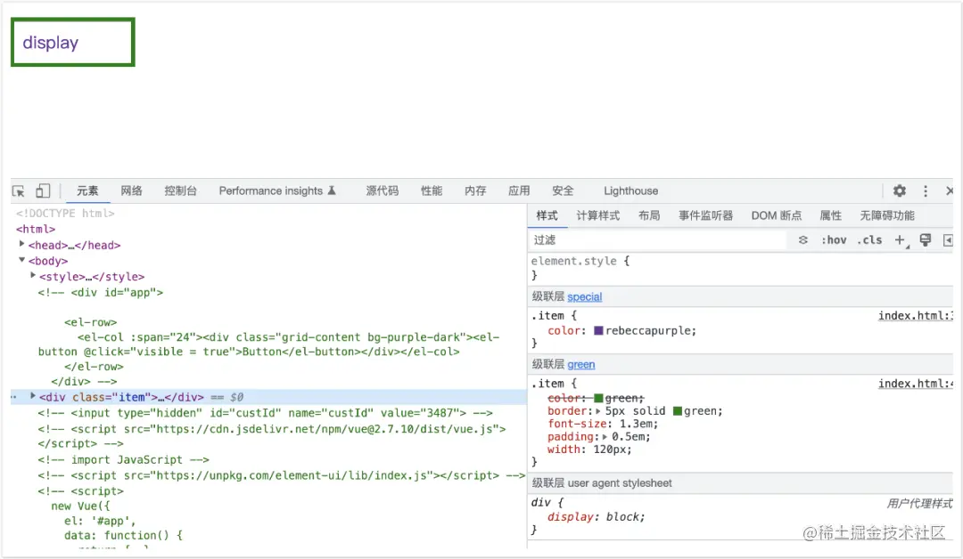Activate the inspect element picker icon
Screen dimensions: 963x559
pyautogui.click(x=19, y=191)
